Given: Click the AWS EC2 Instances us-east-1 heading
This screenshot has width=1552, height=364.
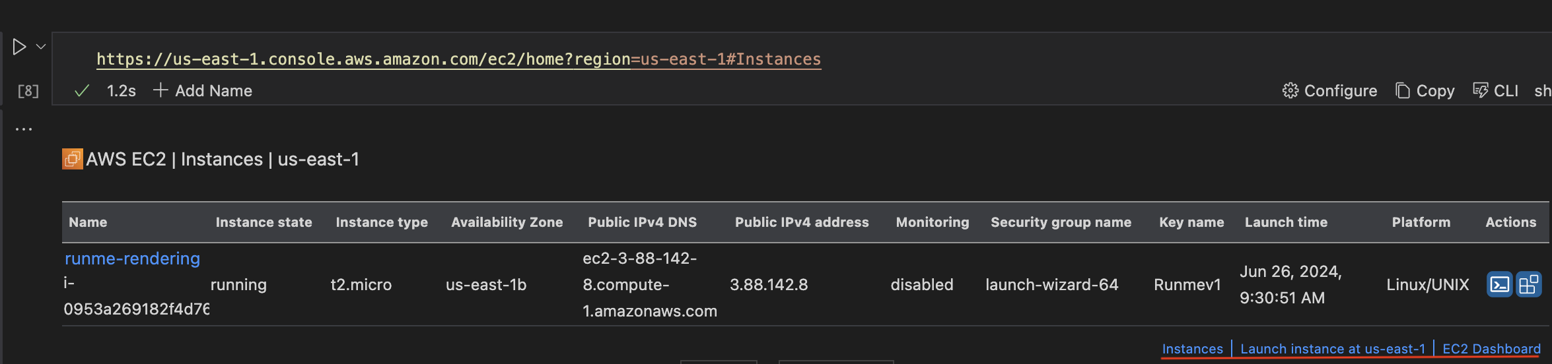Looking at the screenshot, I should pos(223,160).
